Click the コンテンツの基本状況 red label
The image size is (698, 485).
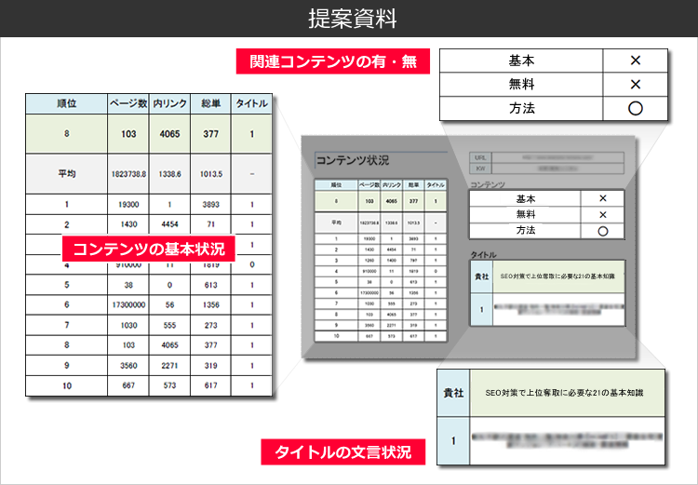(148, 249)
